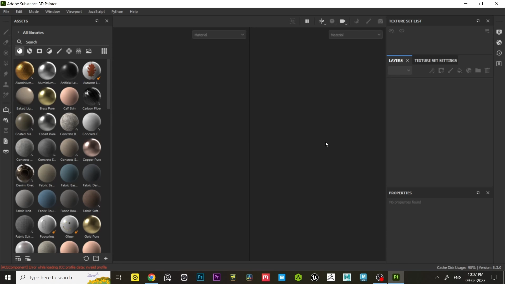Refresh the asset library list
Image resolution: width=505 pixels, height=284 pixels.
click(x=86, y=258)
